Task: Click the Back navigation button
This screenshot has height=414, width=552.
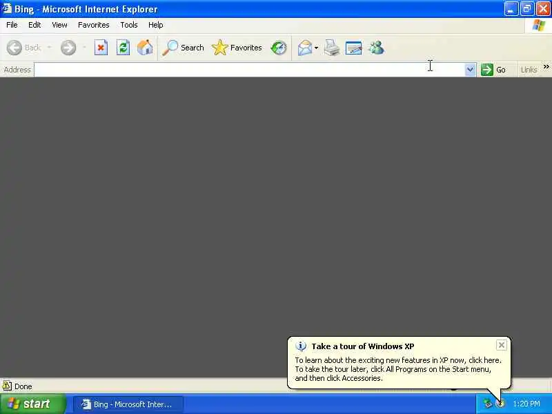Action: pos(24,48)
